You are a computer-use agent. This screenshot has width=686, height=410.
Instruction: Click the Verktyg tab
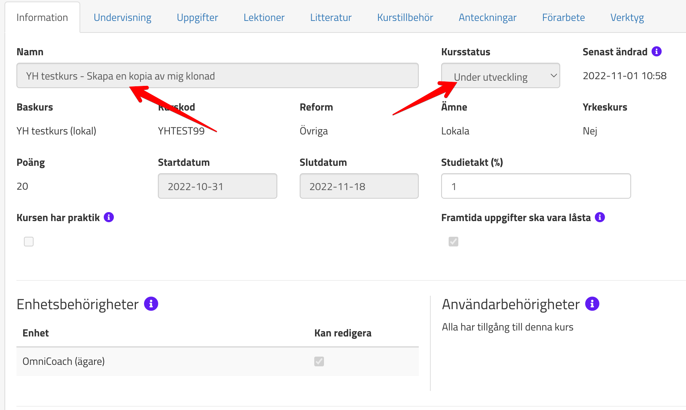pyautogui.click(x=627, y=18)
